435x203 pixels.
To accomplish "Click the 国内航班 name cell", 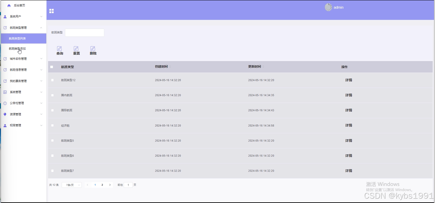I will pyautogui.click(x=67, y=95).
